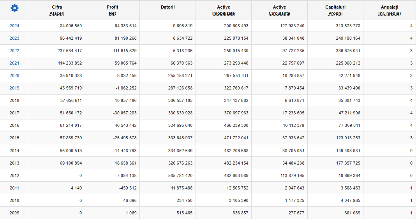
Task: Click the Active Circulante column header
Action: pos(279,10)
